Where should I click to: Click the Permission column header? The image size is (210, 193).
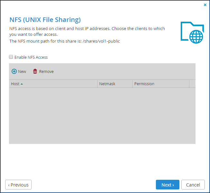coord(161,84)
